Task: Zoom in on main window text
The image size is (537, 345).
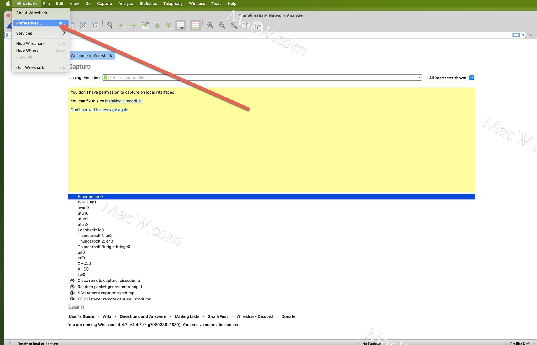Action: pos(210,25)
